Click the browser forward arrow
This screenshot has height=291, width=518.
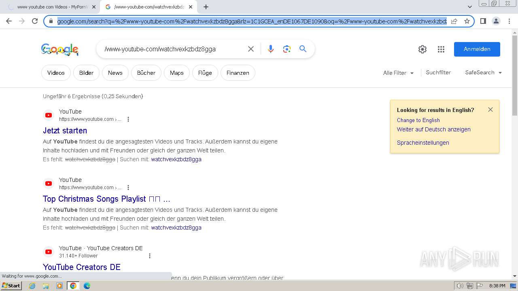[x=22, y=21]
